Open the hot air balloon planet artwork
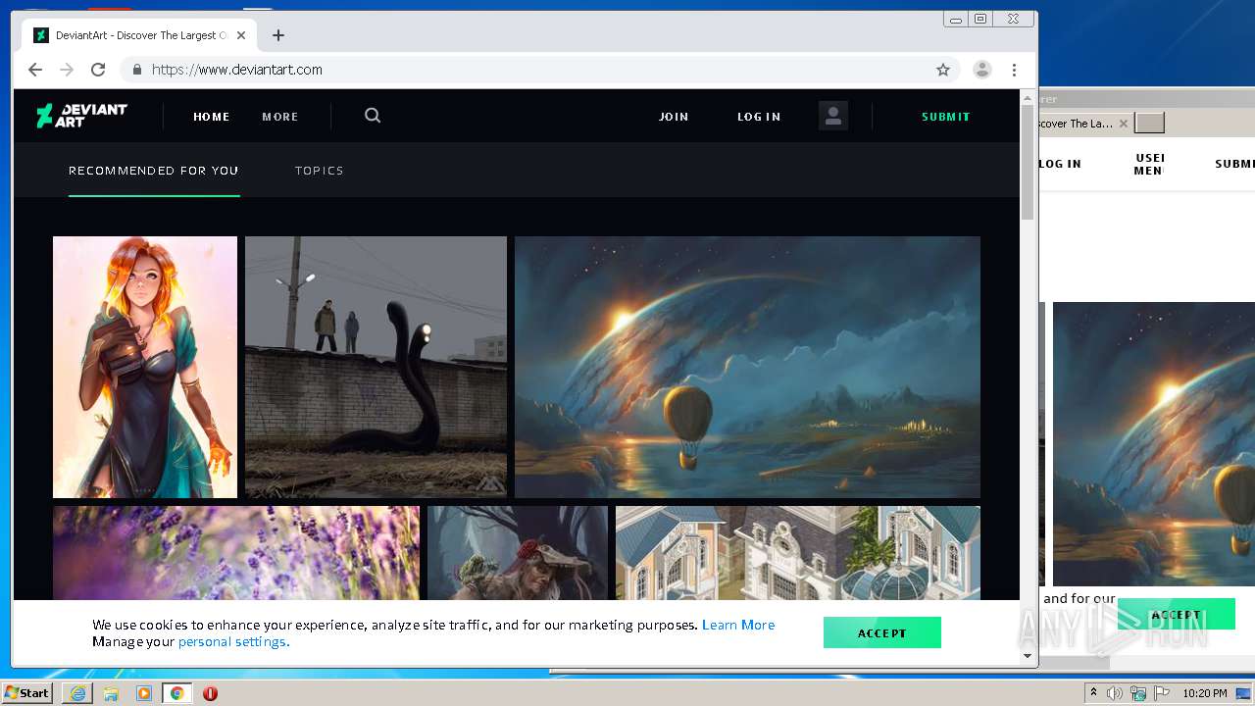 [x=747, y=367]
